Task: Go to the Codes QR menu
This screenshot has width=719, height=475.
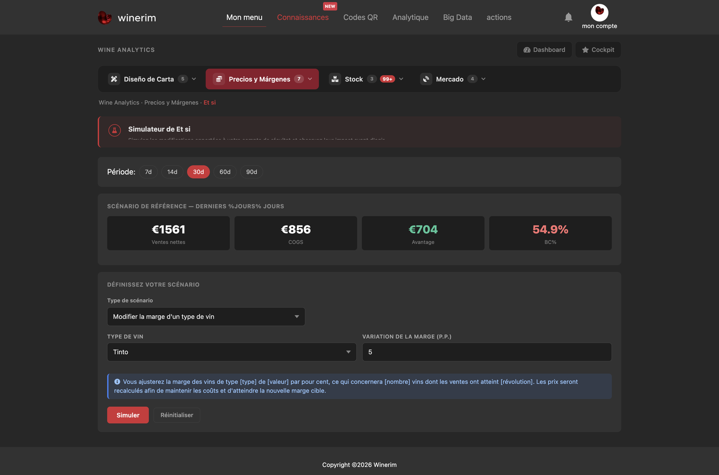Action: pos(360,17)
